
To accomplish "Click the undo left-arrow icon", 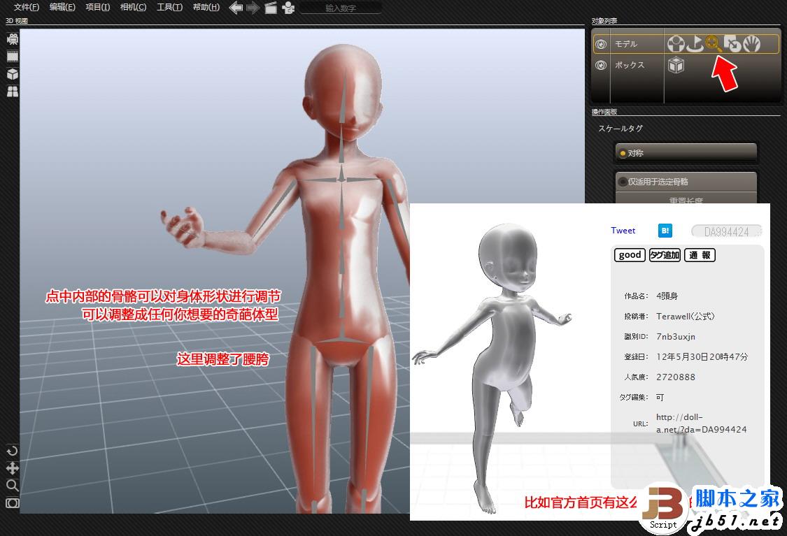I will point(236,8).
